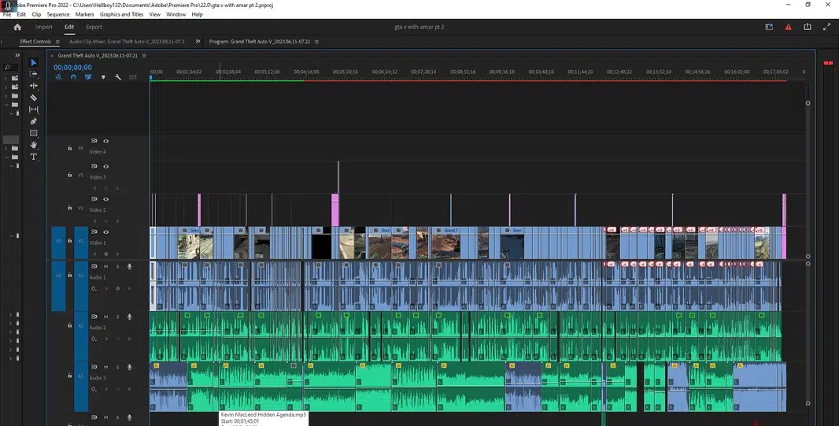Select the Pen tool
The image size is (839, 426).
tap(33, 121)
